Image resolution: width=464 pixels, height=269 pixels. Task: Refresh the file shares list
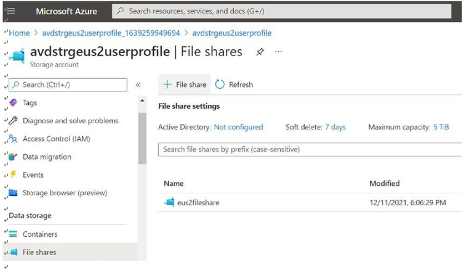(x=234, y=84)
